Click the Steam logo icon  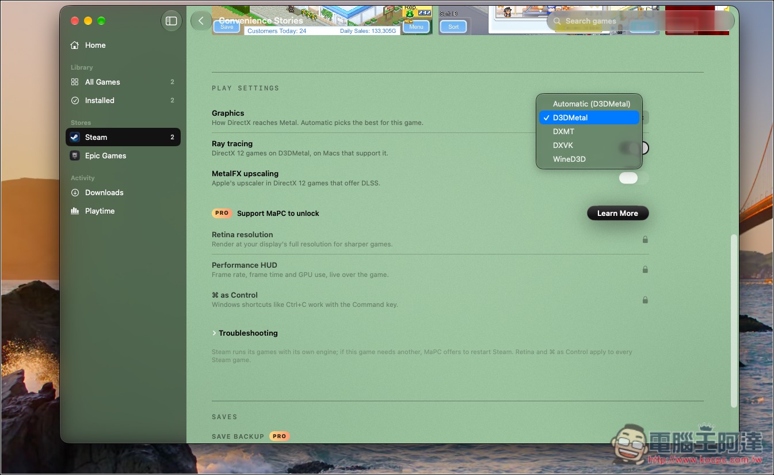75,137
